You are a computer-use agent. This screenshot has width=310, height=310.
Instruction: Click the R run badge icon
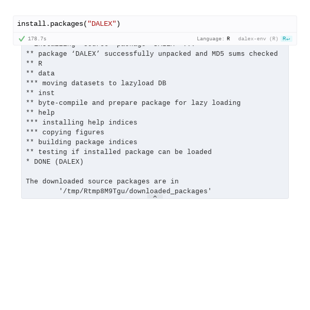(x=286, y=39)
